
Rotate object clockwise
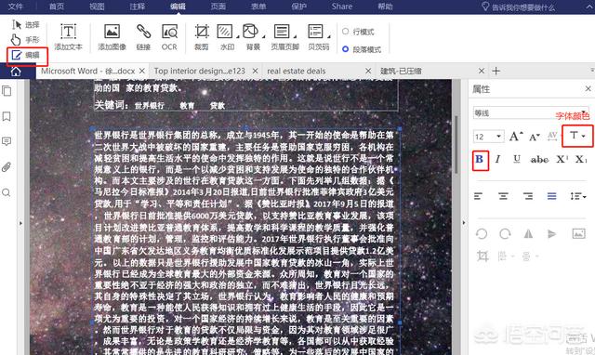point(505,233)
